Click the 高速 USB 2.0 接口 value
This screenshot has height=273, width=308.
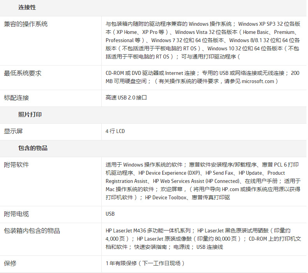click(126, 97)
